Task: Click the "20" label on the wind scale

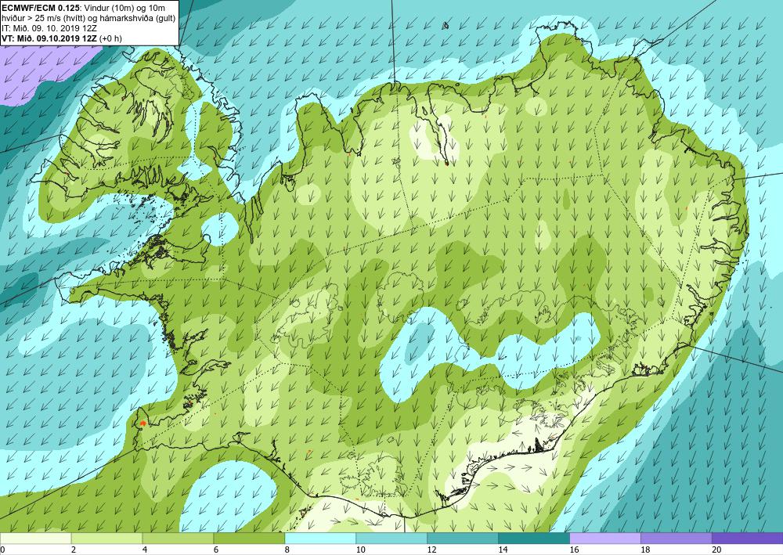Action: point(716,550)
